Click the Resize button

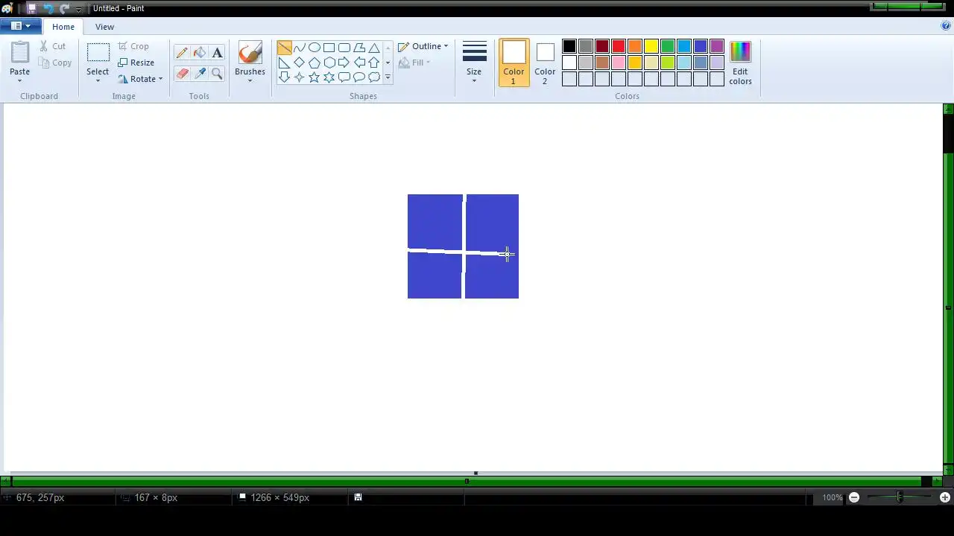136,63
